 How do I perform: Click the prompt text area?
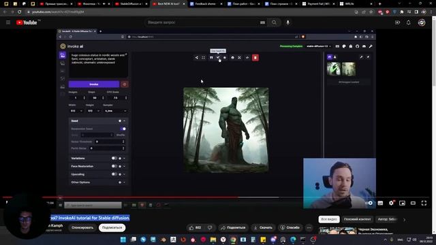point(98,65)
